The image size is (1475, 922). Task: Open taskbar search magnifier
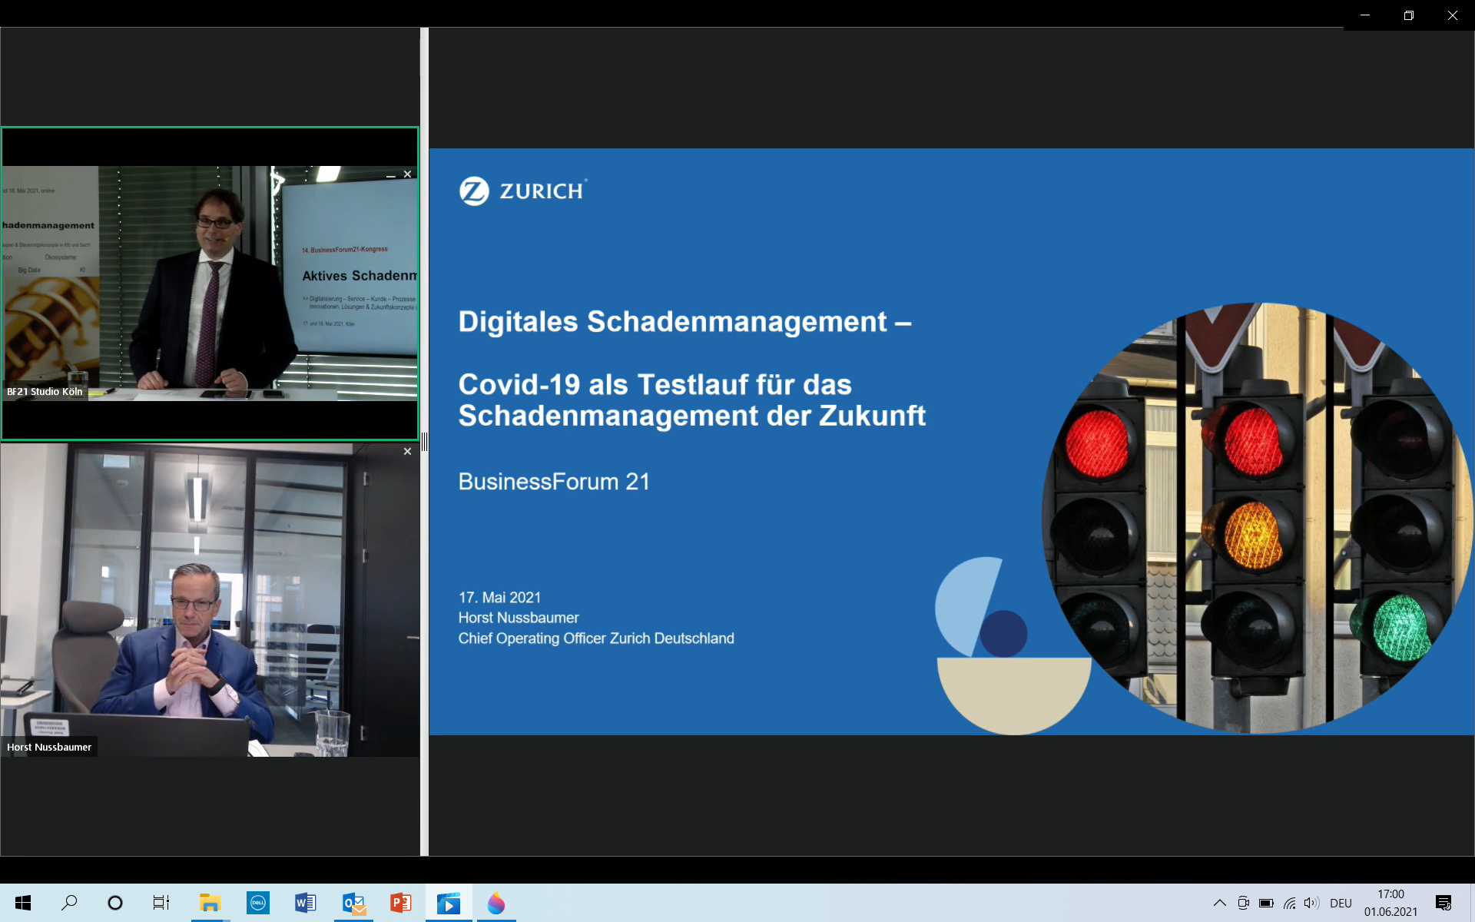click(x=69, y=903)
